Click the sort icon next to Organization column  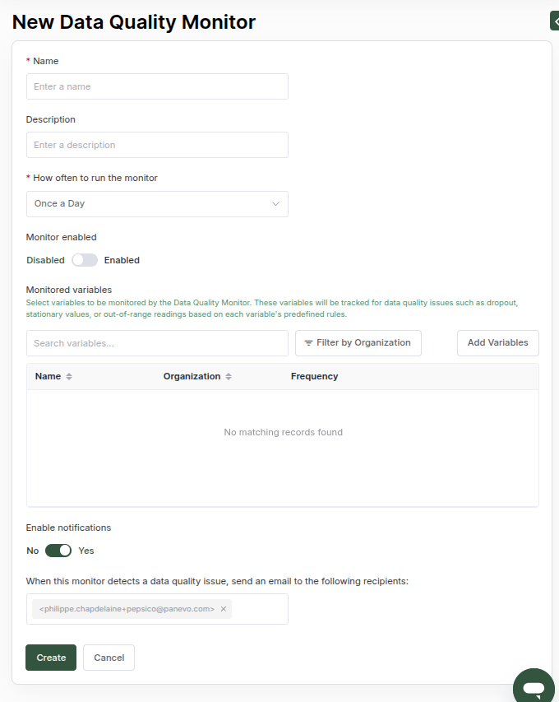pos(229,377)
